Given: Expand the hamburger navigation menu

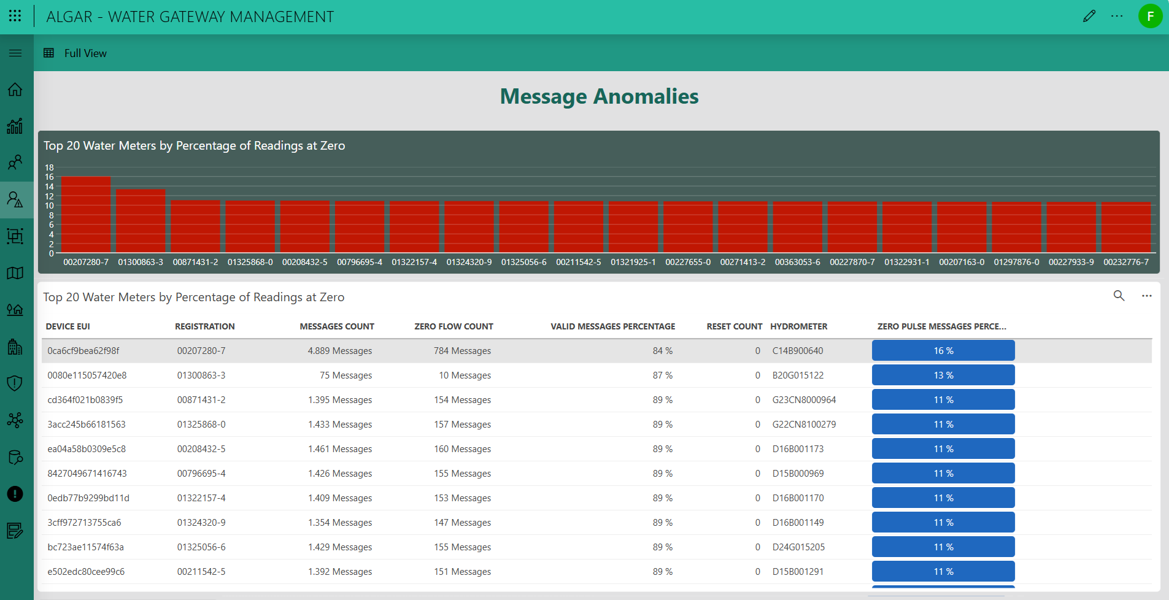Looking at the screenshot, I should click(x=15, y=53).
